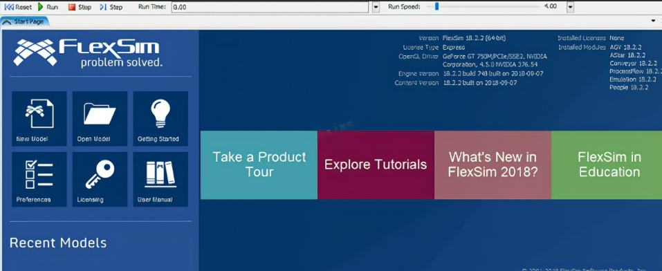Click the Recent Models heading
Image resolution: width=662 pixels, height=271 pixels.
click(58, 243)
